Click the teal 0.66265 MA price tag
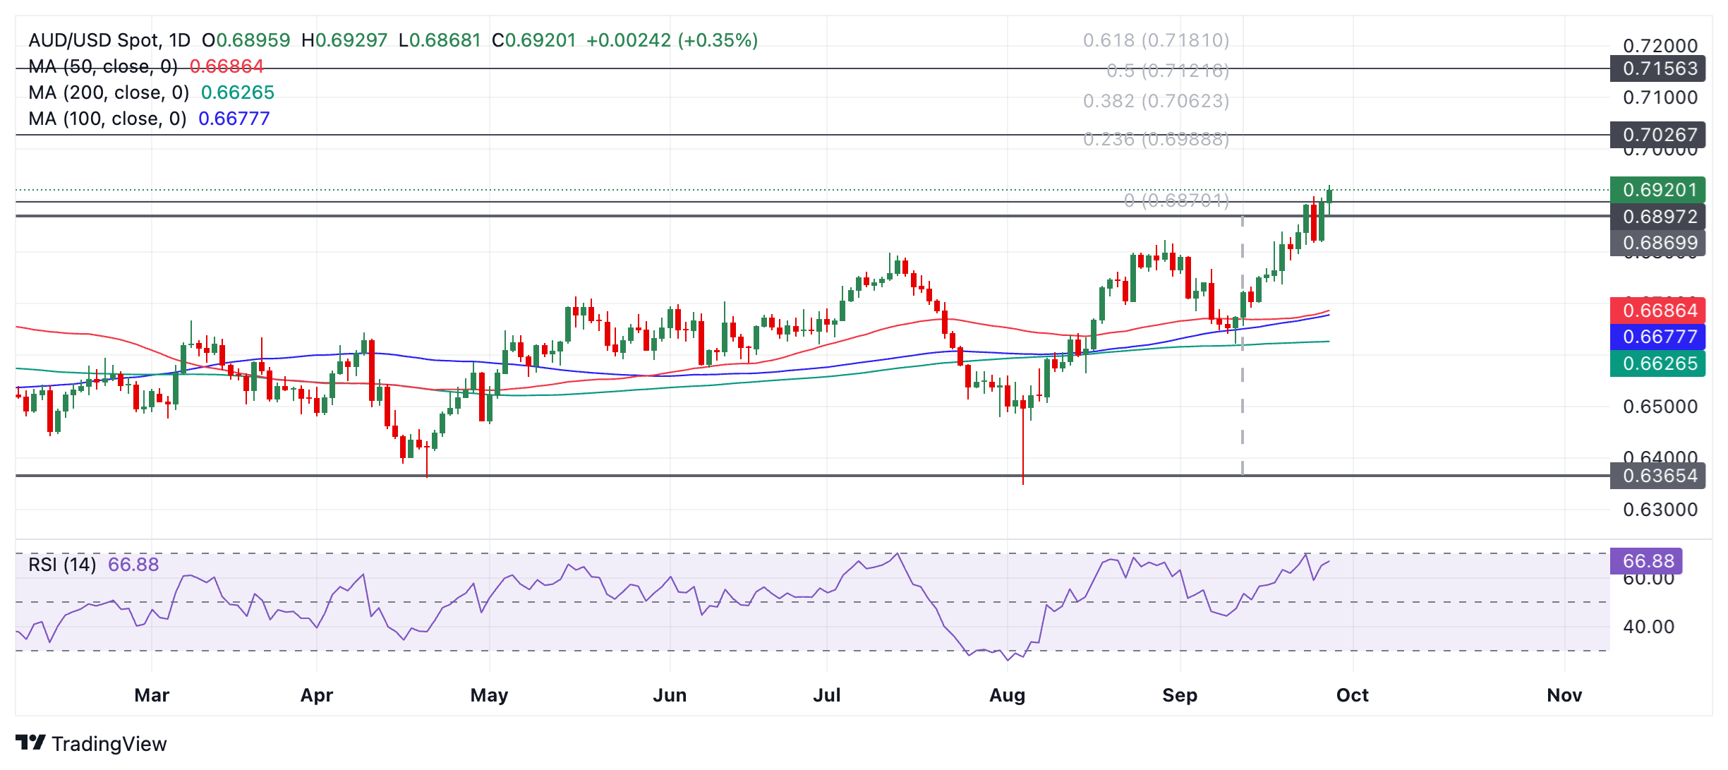This screenshot has width=1728, height=770. (1657, 363)
